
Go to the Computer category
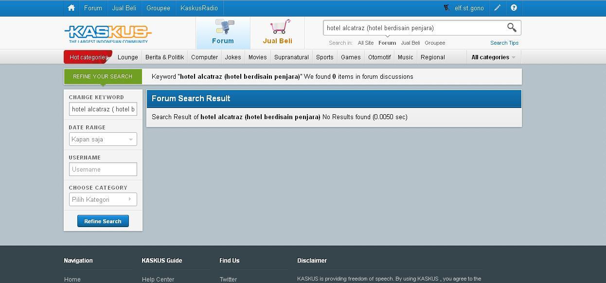point(204,57)
